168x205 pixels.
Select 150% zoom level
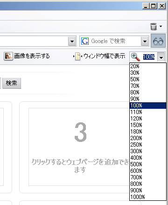tap(148, 125)
